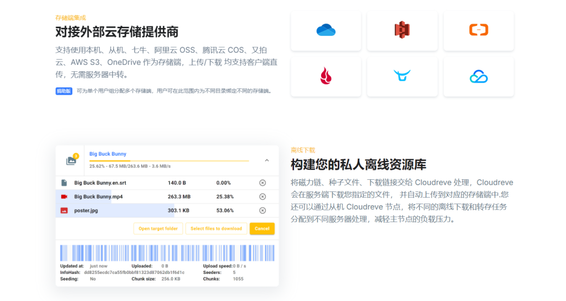This screenshot has height=301, width=566.
Task: Click the image icon beside poster.jpg
Action: tap(64, 210)
